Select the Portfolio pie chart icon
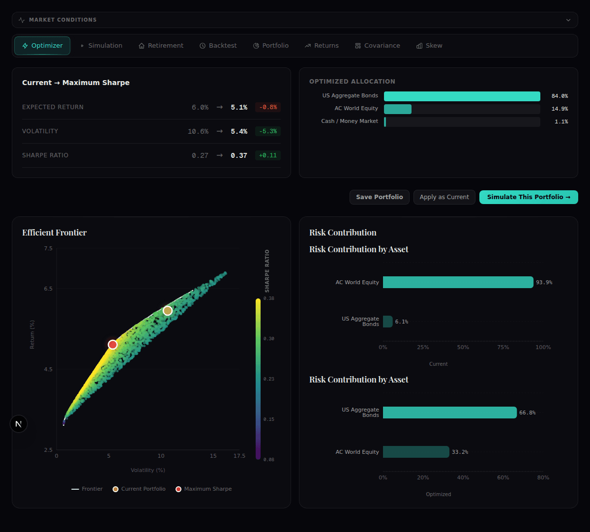 click(x=255, y=45)
